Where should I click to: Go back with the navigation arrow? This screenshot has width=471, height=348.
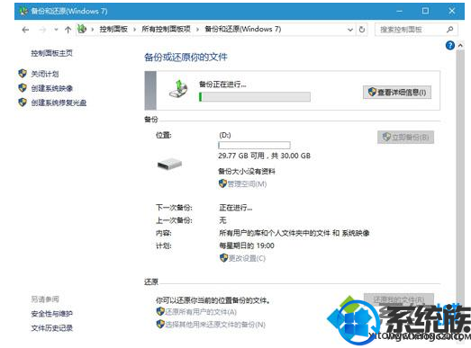click(25, 30)
